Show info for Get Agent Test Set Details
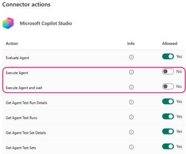 (131, 132)
